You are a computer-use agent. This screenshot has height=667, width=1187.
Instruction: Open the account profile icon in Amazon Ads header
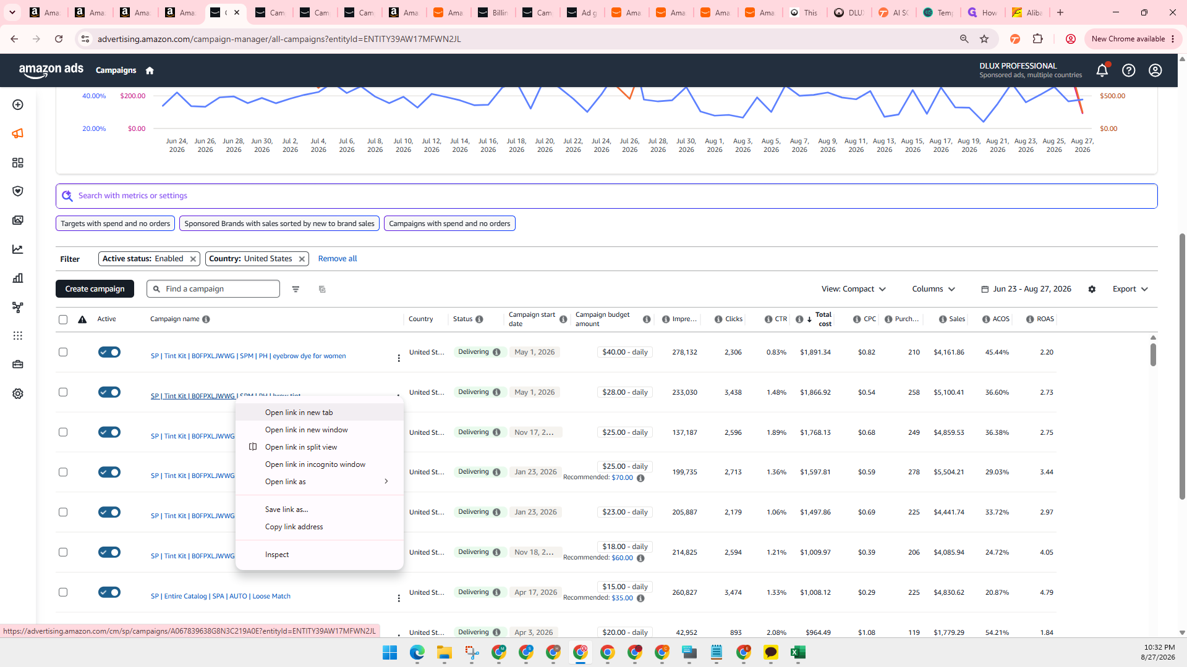point(1155,70)
